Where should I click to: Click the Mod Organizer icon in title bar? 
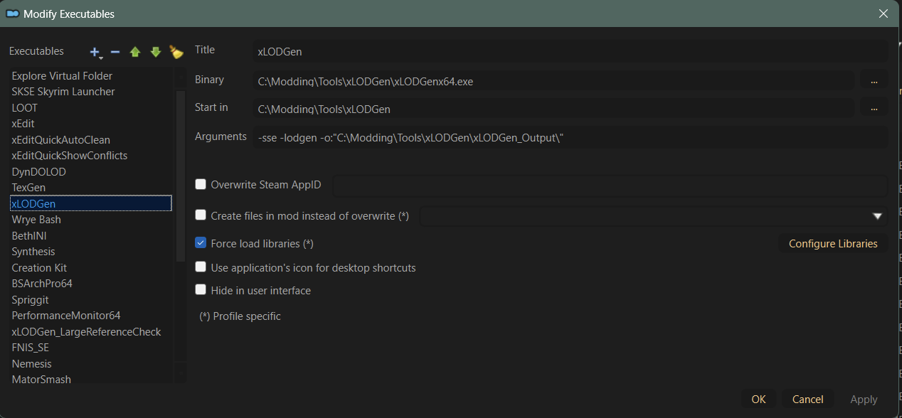tap(12, 14)
